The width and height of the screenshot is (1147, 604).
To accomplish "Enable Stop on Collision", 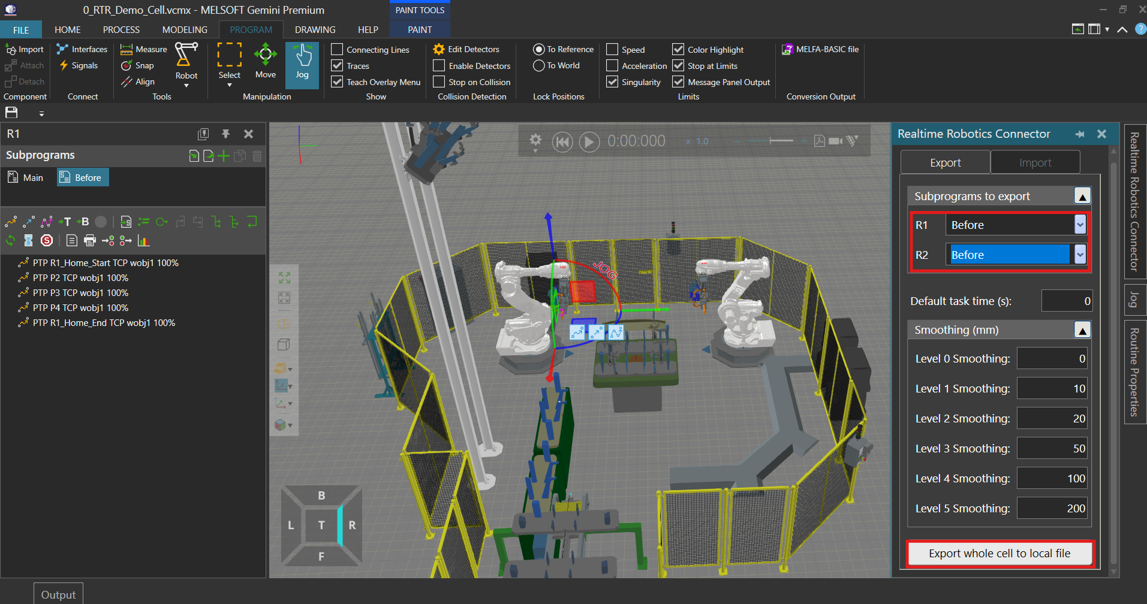I will (x=439, y=81).
